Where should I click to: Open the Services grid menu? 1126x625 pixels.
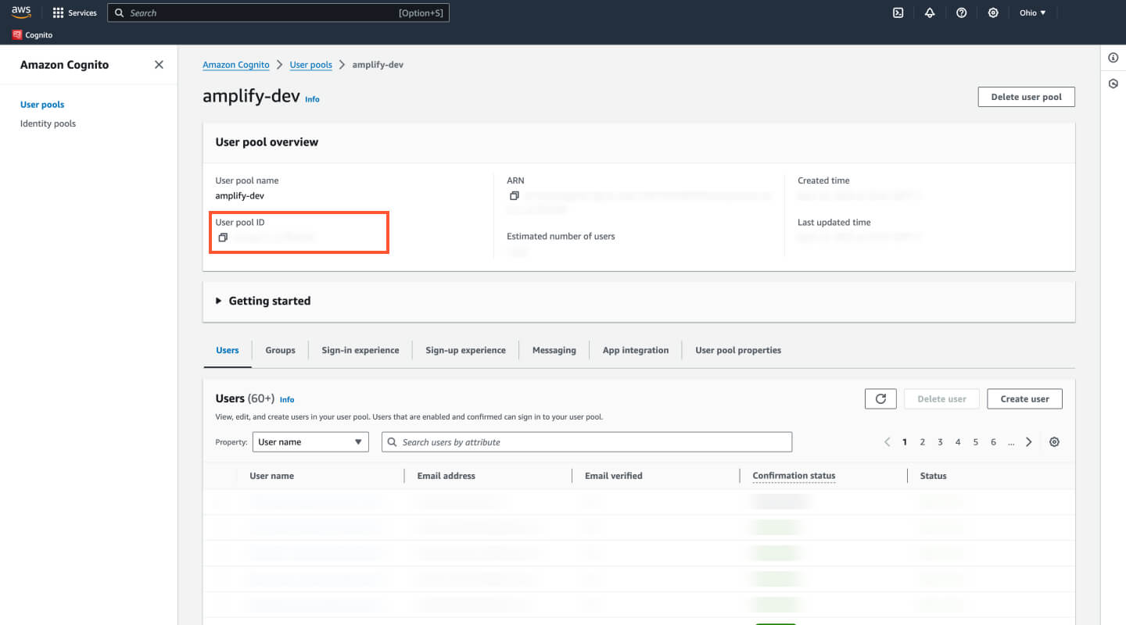coord(74,12)
